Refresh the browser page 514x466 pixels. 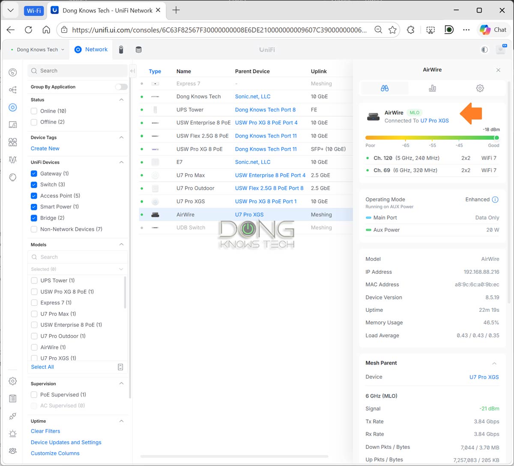pyautogui.click(x=29, y=30)
